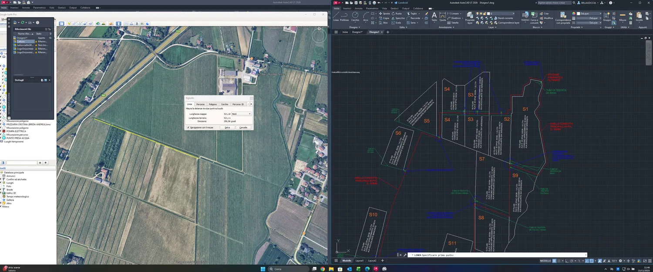The width and height of the screenshot is (653, 272).
Task: Click the Salva button in ruler dialog
Action: pyautogui.click(x=227, y=128)
